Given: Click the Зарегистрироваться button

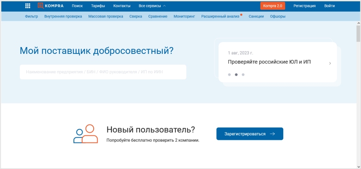Looking at the screenshot, I should click(x=250, y=133).
